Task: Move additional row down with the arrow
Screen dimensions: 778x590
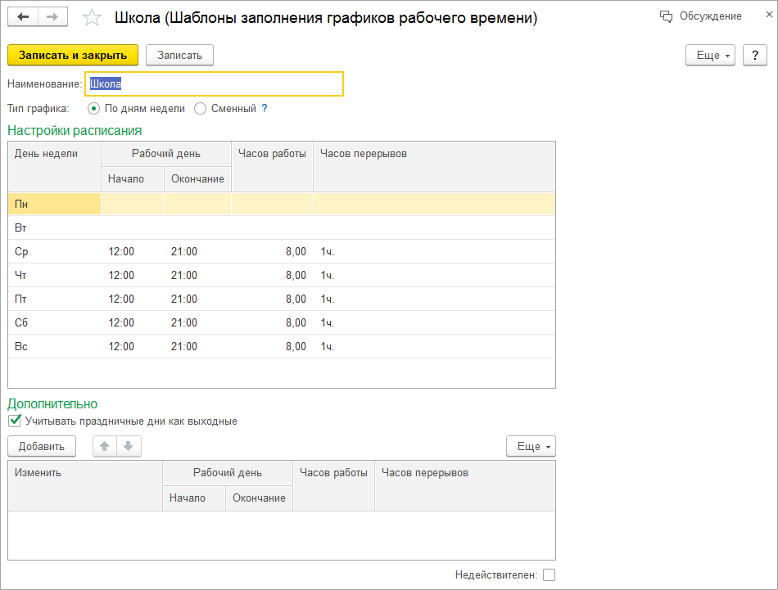Action: [x=129, y=446]
